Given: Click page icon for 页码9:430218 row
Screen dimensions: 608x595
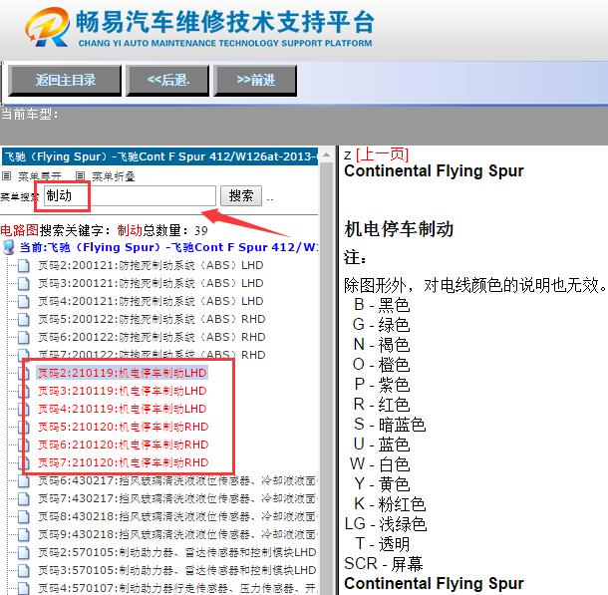Looking at the screenshot, I should [x=24, y=534].
